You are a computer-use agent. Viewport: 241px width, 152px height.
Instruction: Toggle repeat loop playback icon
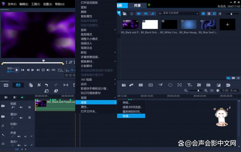pyautogui.click(x=43, y=70)
